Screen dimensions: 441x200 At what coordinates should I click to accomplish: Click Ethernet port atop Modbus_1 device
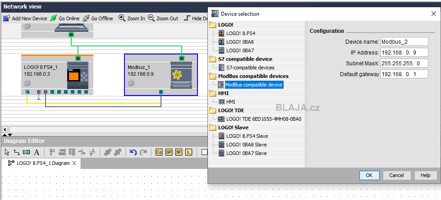pos(182,58)
